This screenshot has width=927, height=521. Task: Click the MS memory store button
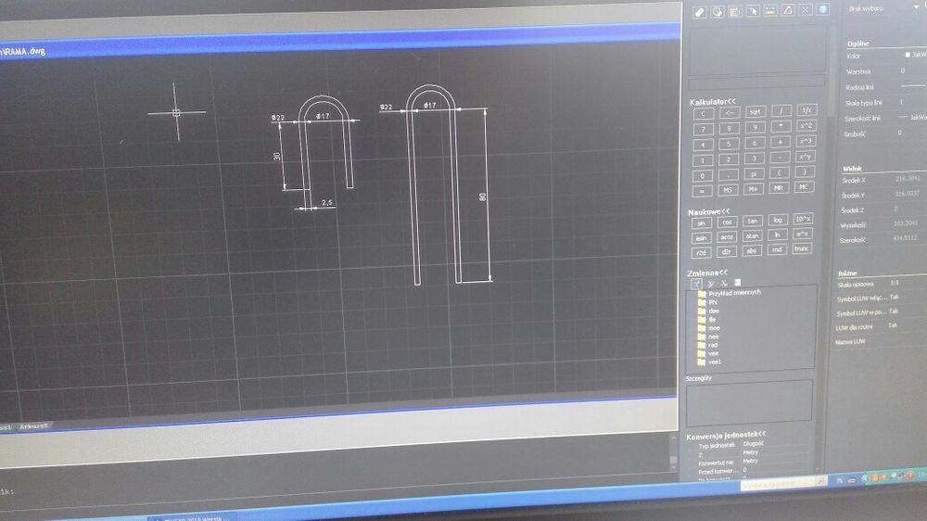pos(727,190)
